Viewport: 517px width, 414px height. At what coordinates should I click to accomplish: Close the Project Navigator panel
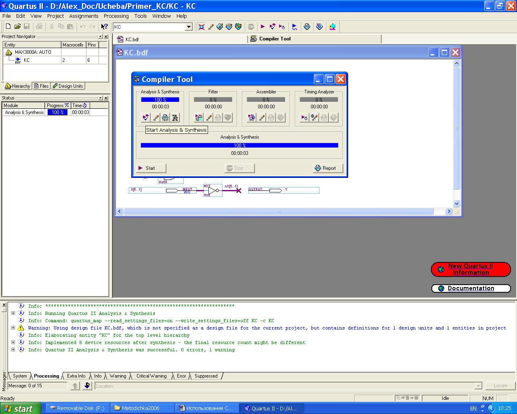click(x=106, y=36)
